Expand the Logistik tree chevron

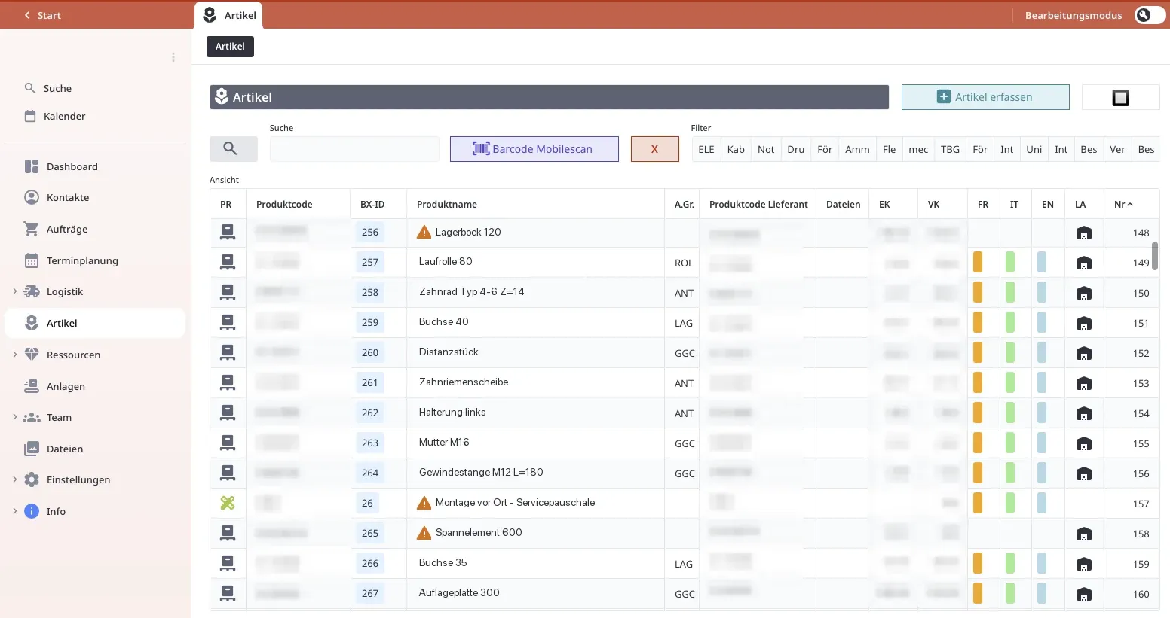[14, 291]
